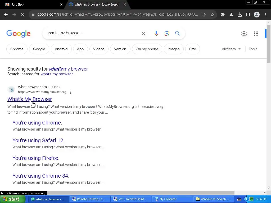Image resolution: width=271 pixels, height=203 pixels.
Task: Open the Extensions puzzle piece menu
Action: (x=223, y=15)
